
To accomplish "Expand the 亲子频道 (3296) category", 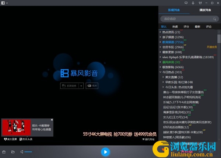I will point(160,37).
